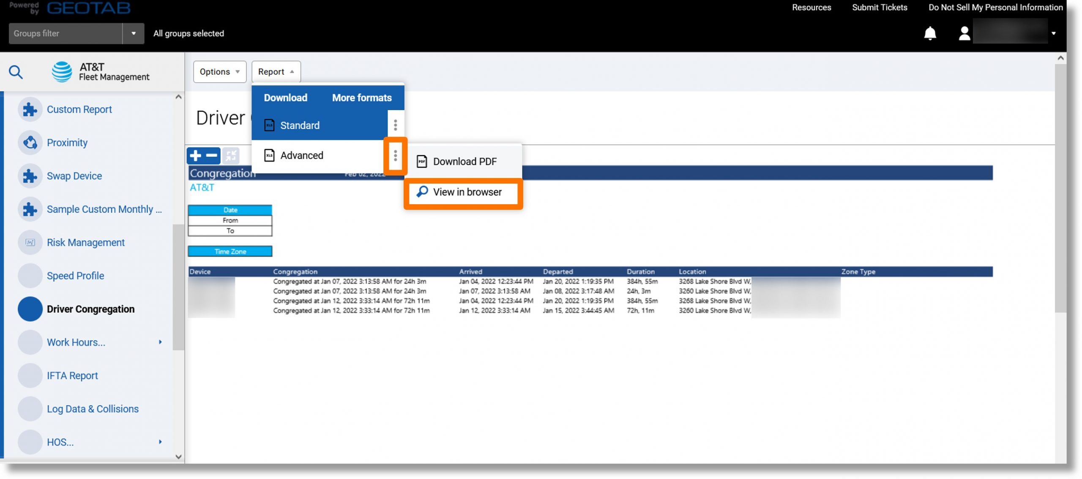Expand the Work Hours submenu arrow
Screen dimensions: 1082x479
click(x=159, y=342)
